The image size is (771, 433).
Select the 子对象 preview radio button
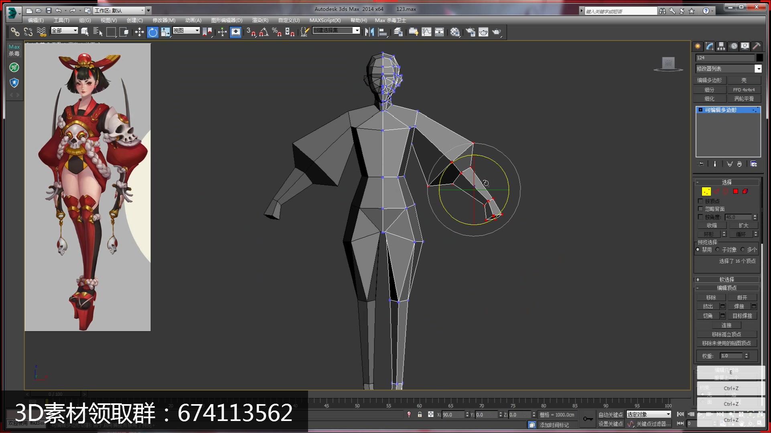click(718, 249)
